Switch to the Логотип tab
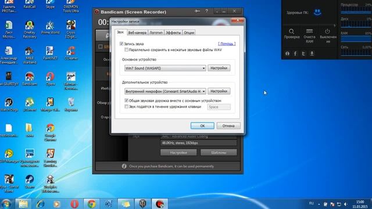This screenshot has height=209, width=372. [x=156, y=33]
